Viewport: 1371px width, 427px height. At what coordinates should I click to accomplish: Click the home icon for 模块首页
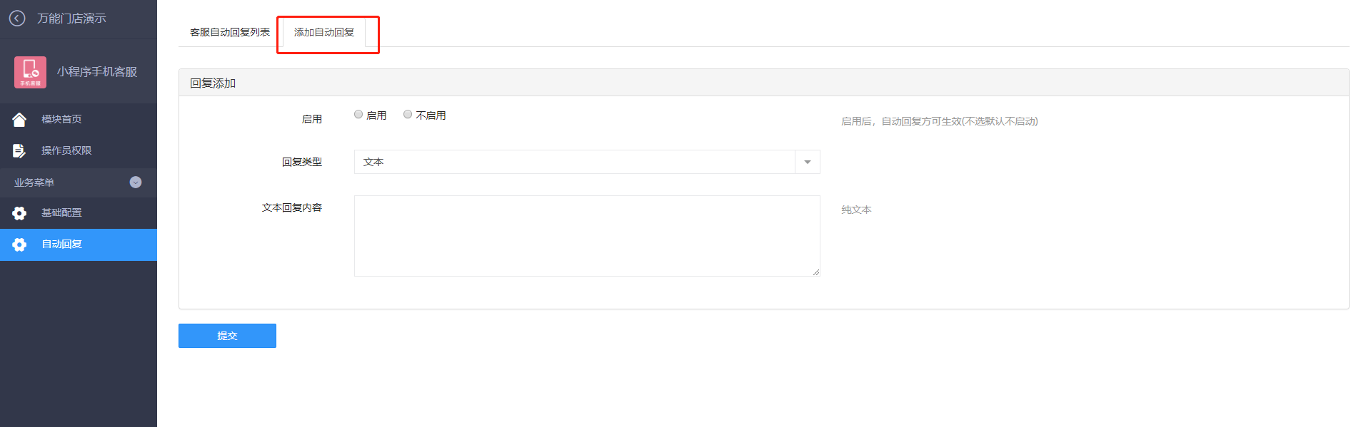click(19, 120)
